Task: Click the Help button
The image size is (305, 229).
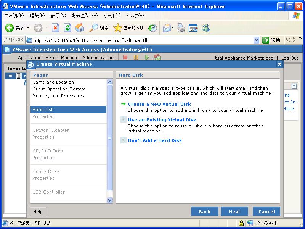Action: [x=38, y=212]
